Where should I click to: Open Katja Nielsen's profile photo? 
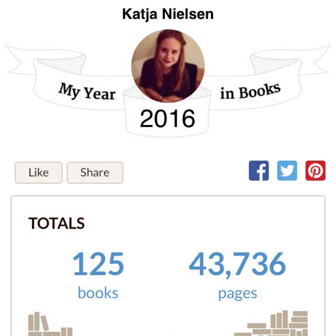(168, 66)
